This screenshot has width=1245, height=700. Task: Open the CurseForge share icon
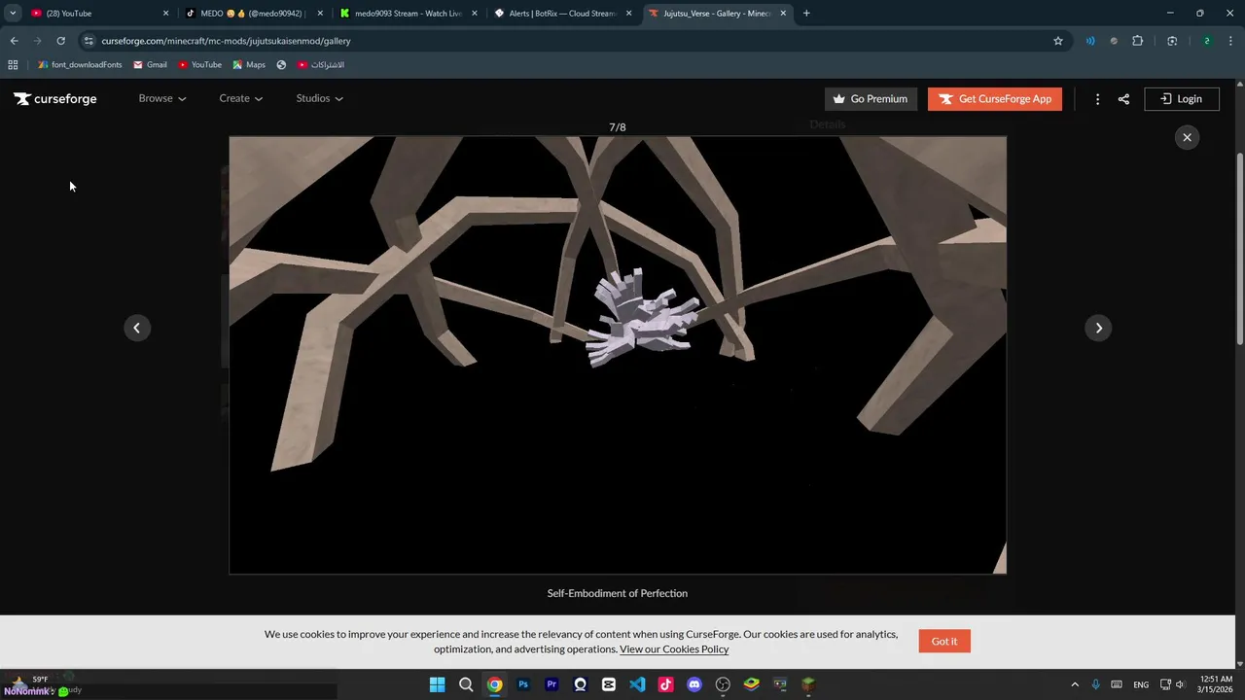[x=1123, y=99]
